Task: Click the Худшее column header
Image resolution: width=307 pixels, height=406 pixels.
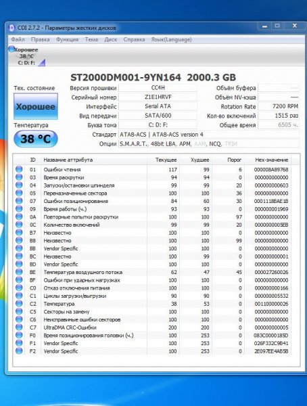Action: point(196,160)
